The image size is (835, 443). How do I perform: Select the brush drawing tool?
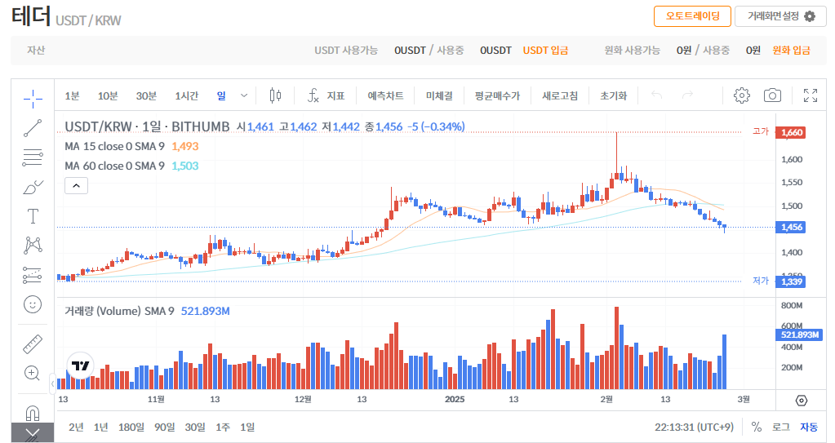33,188
